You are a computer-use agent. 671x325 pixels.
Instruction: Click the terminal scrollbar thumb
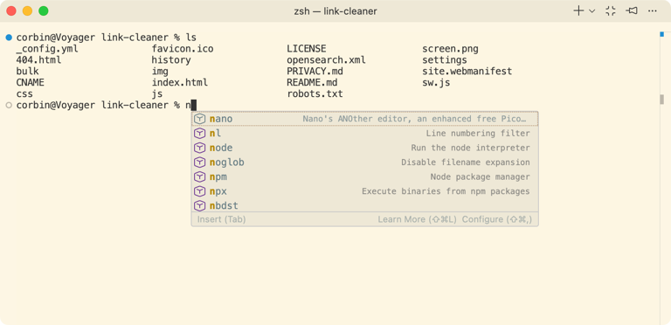tap(662, 100)
